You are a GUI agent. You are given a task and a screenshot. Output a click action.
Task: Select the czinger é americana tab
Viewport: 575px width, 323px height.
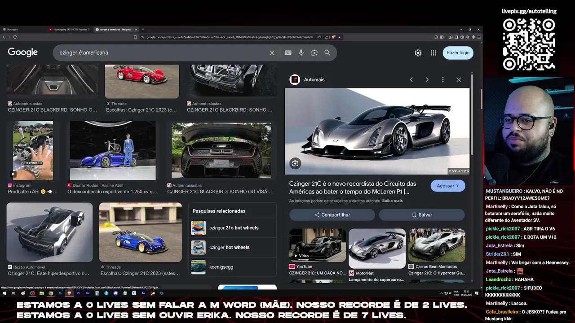(x=116, y=30)
